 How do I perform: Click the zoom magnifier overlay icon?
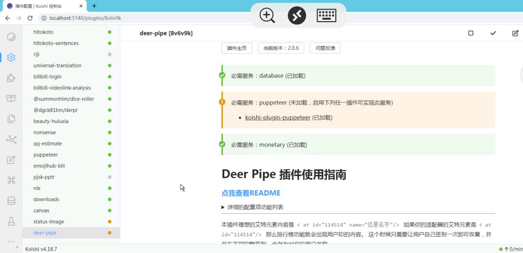point(267,16)
